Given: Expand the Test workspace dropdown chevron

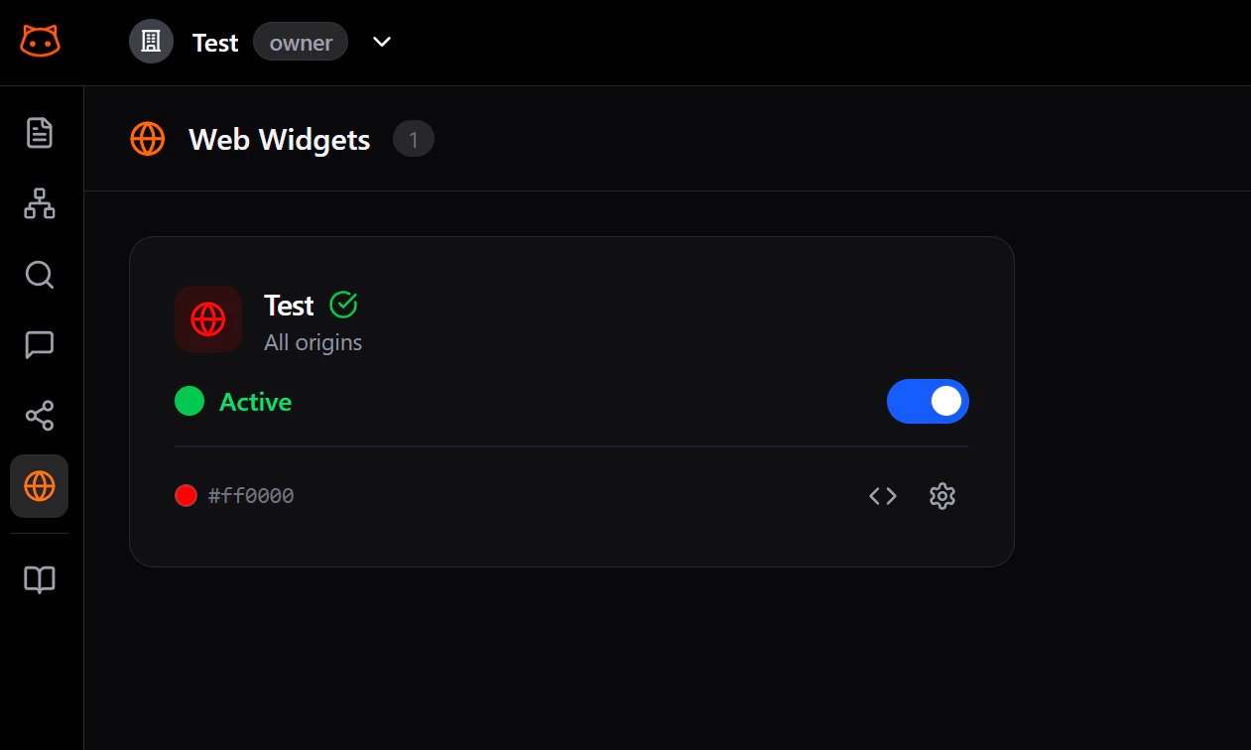Looking at the screenshot, I should (381, 43).
